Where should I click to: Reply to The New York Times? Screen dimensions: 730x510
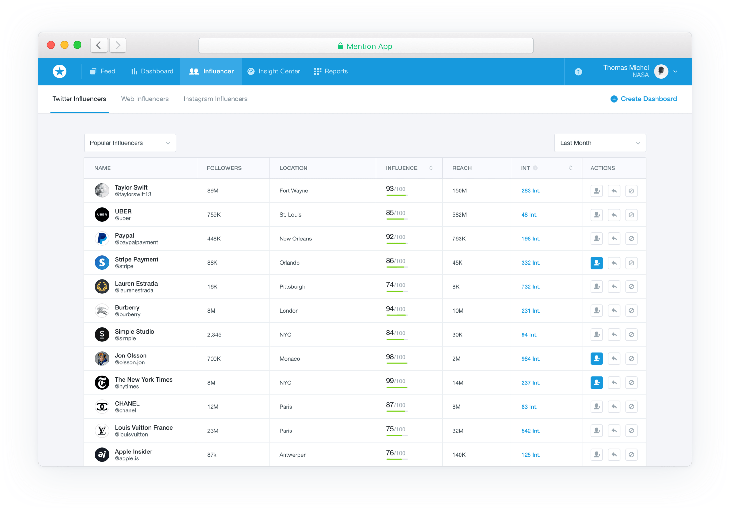614,382
